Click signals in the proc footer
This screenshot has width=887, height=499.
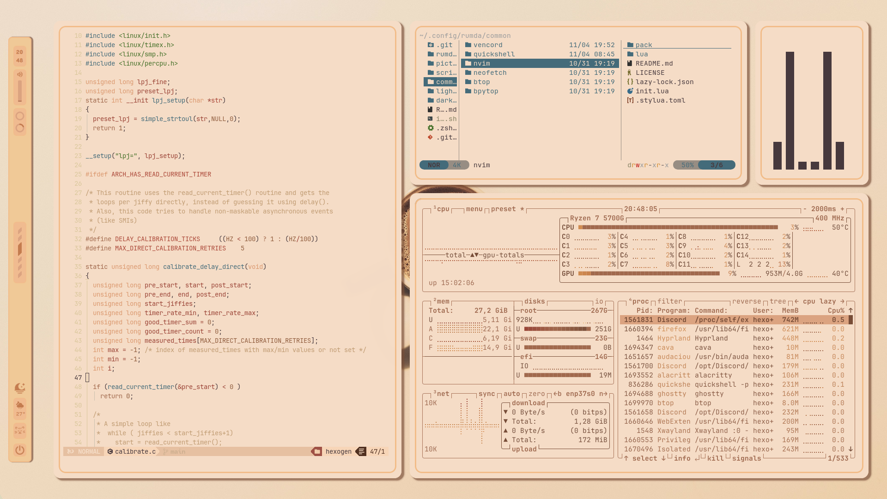pos(746,458)
